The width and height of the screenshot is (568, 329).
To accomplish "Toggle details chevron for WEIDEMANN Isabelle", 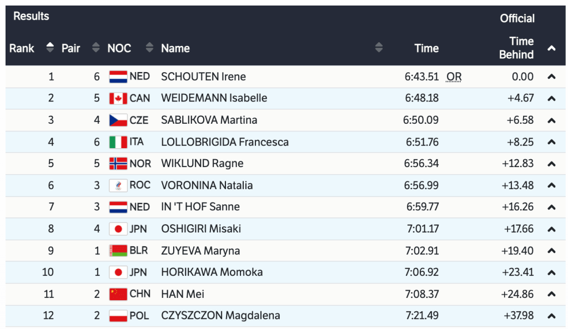I will tap(551, 98).
